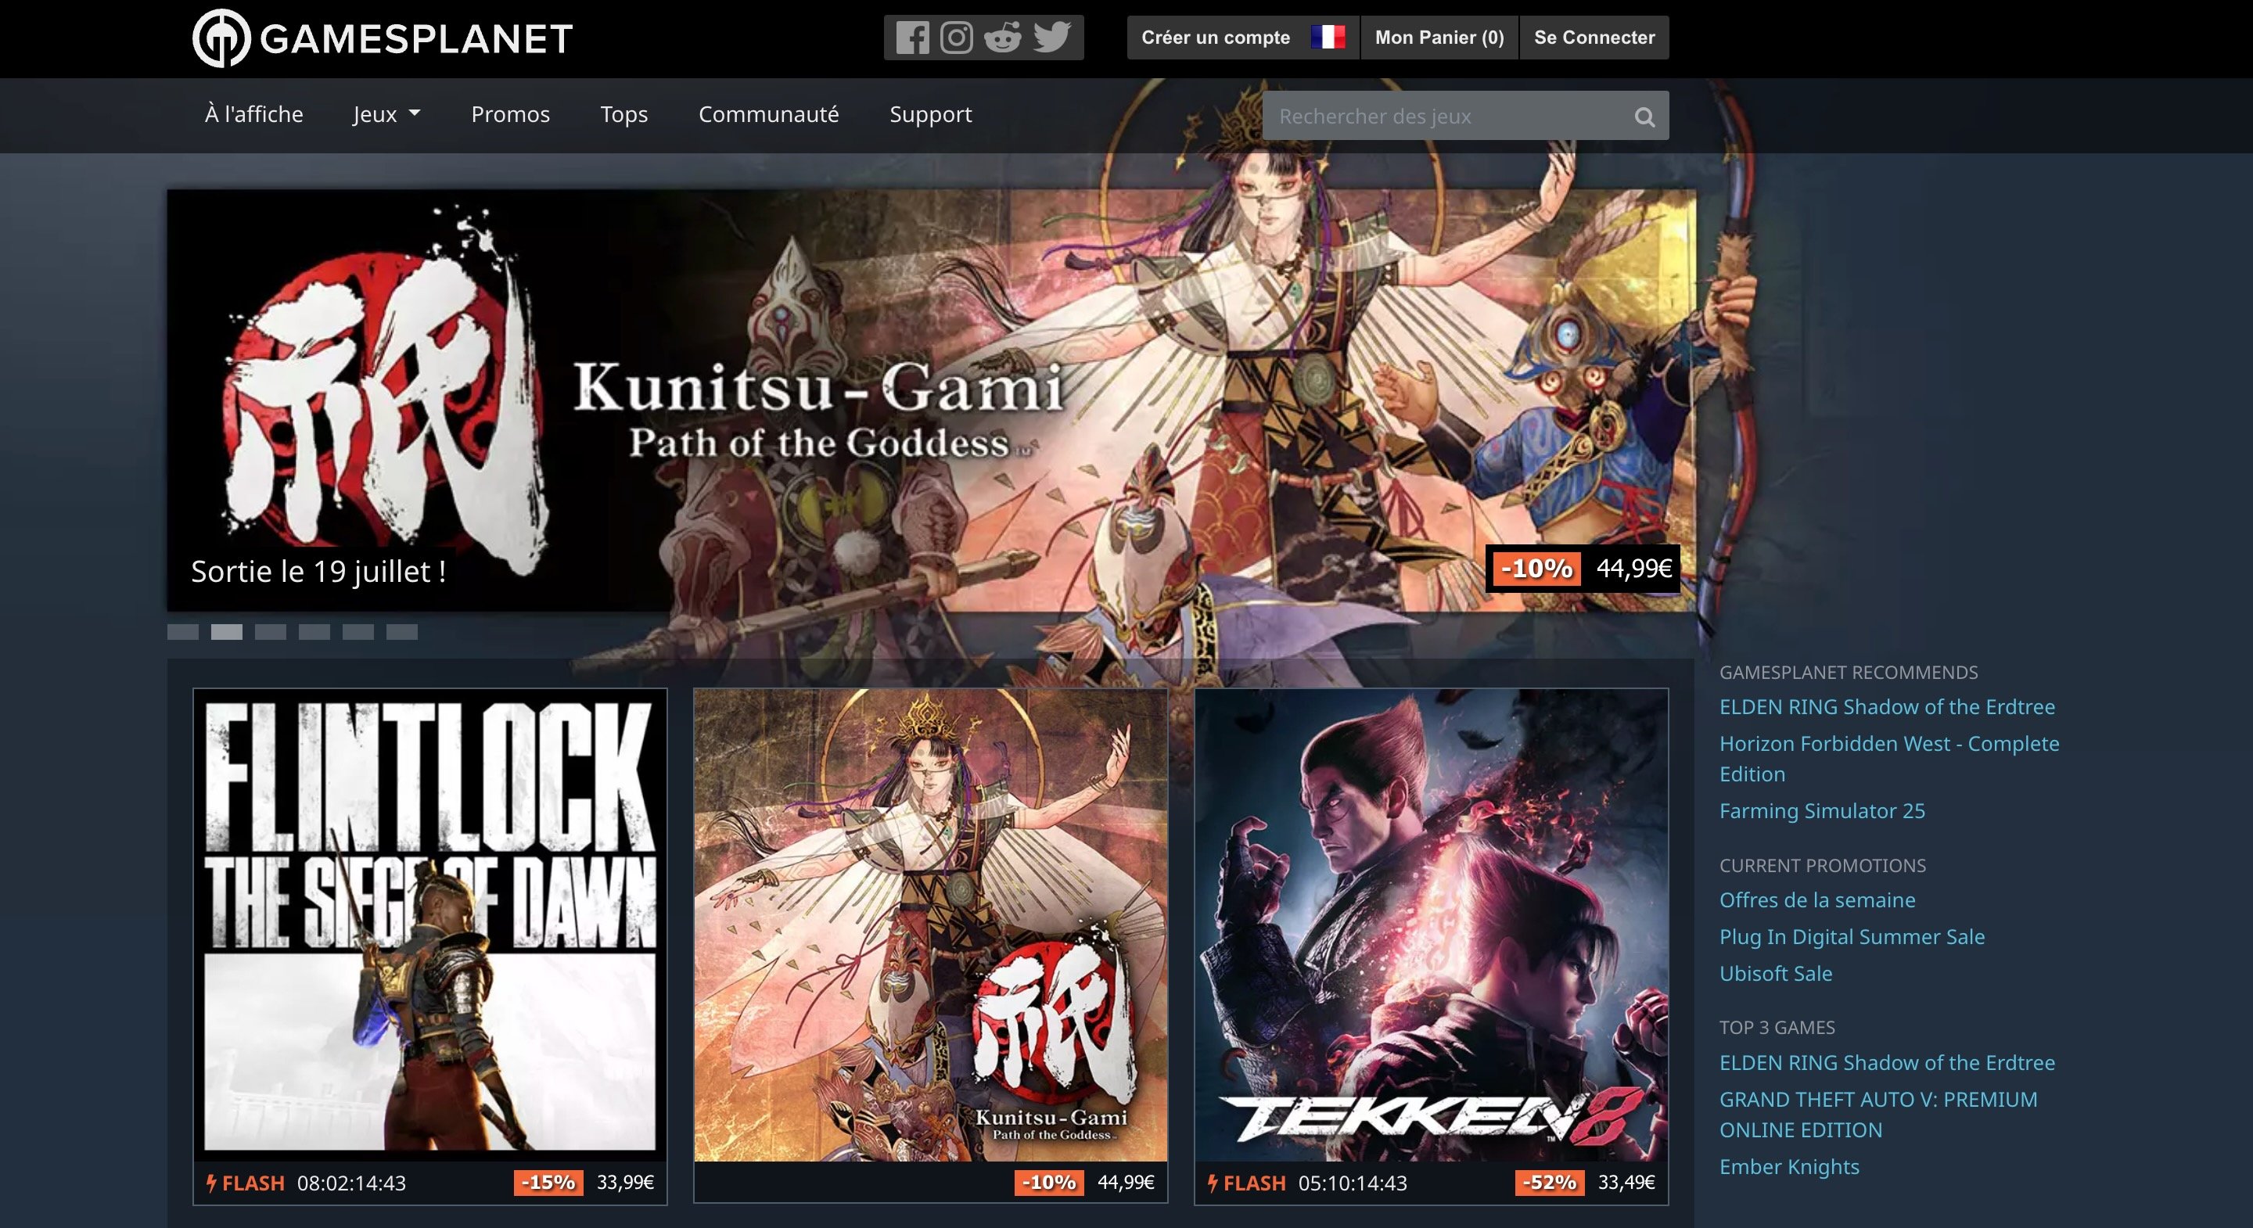The width and height of the screenshot is (2253, 1228).
Task: Select the fifth carousel slide indicator
Action: pos(358,632)
